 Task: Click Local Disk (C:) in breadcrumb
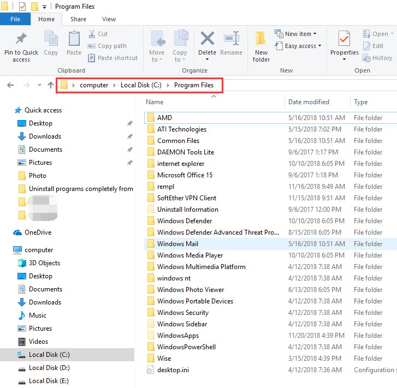[x=141, y=85]
